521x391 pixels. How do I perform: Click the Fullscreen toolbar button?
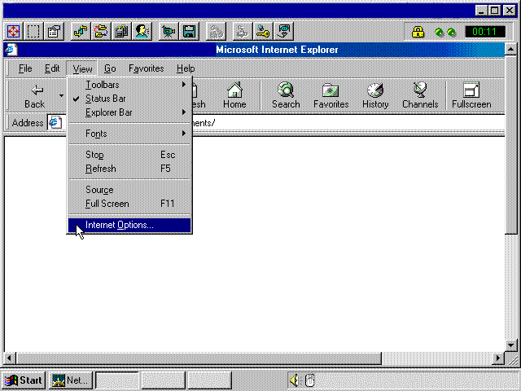471,96
